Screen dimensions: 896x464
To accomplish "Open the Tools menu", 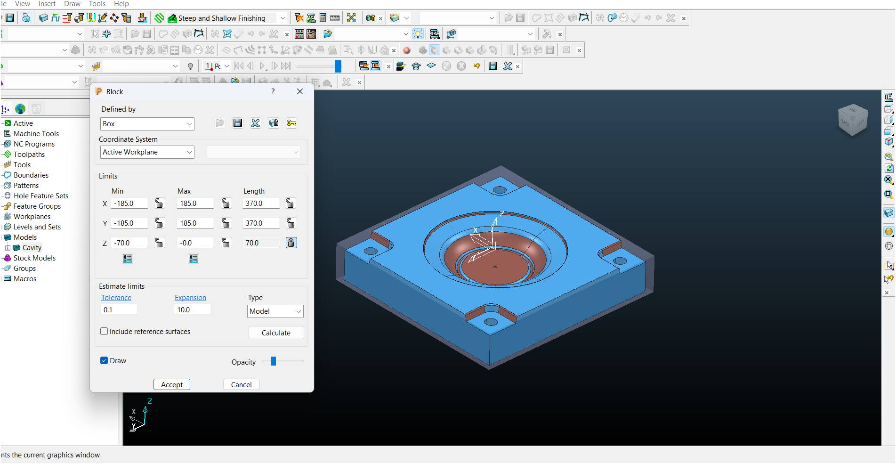I will (97, 4).
